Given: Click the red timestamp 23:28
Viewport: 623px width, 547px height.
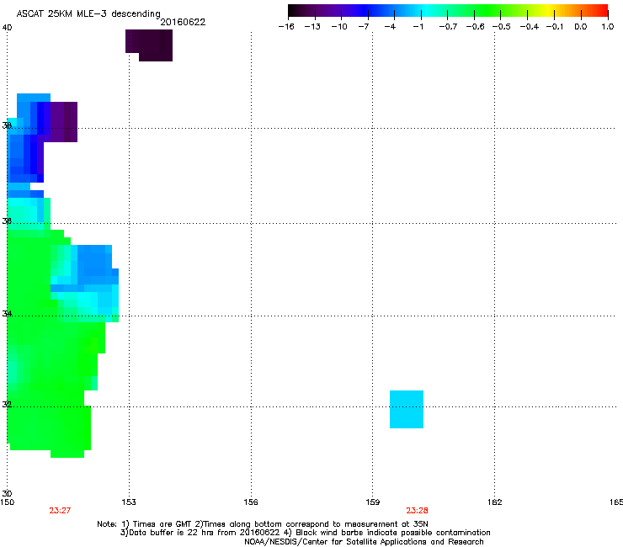Looking at the screenshot, I should pos(418,511).
